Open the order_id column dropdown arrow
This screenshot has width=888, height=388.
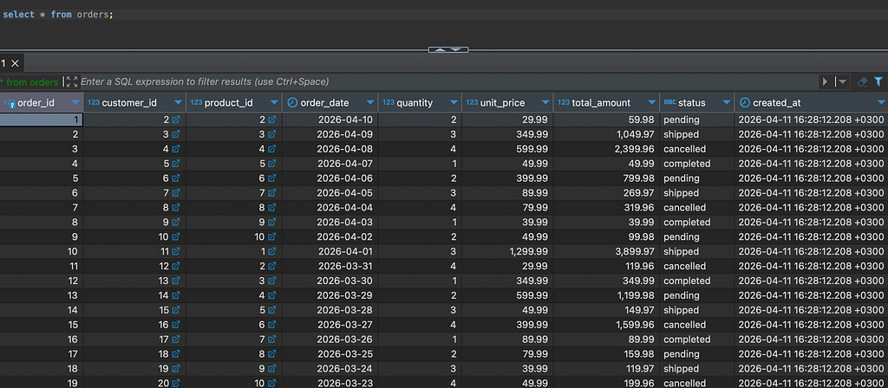coord(76,103)
